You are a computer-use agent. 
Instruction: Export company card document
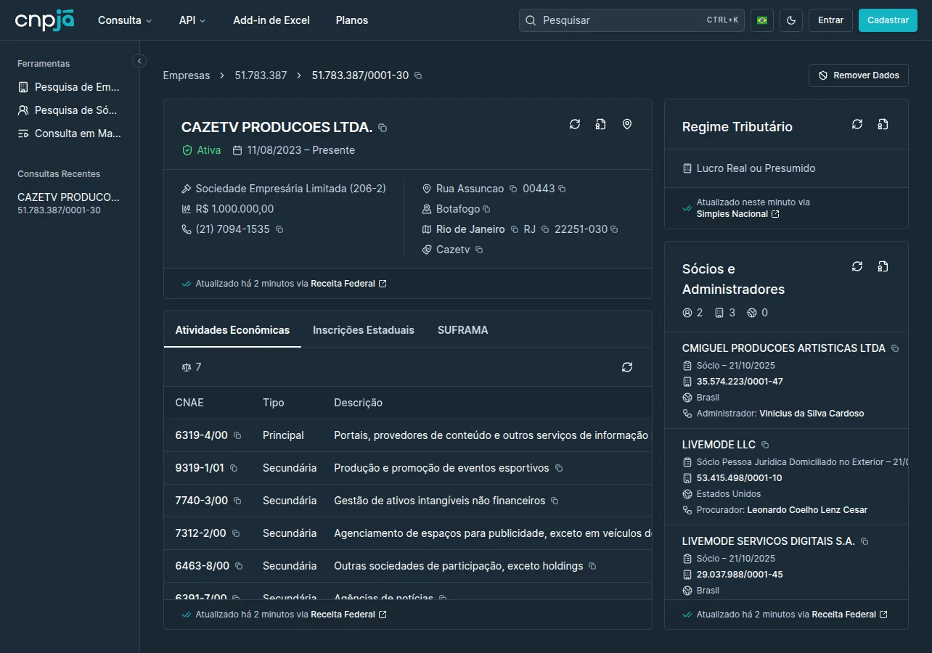pos(601,124)
